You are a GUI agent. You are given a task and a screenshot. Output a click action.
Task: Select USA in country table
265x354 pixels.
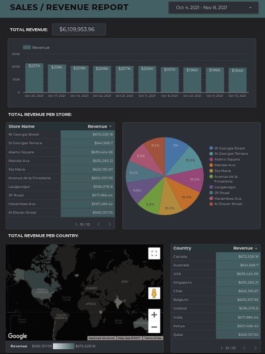pos(216,274)
